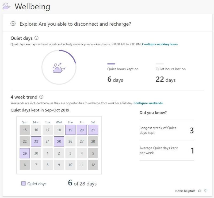Select quiet day 29 on calendar

[25, 153]
